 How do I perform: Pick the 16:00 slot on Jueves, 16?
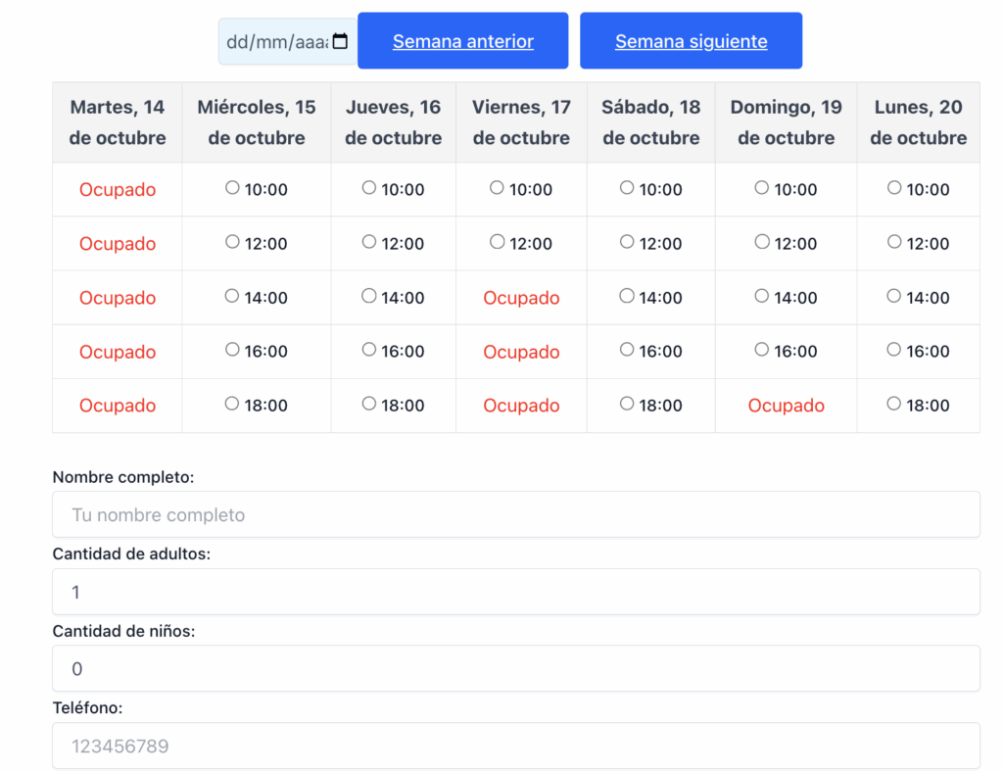coord(369,350)
